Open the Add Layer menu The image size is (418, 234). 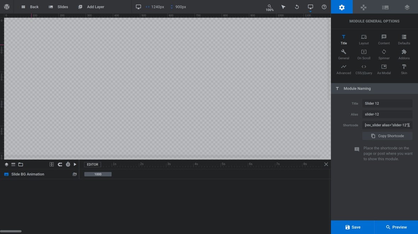[x=91, y=7]
